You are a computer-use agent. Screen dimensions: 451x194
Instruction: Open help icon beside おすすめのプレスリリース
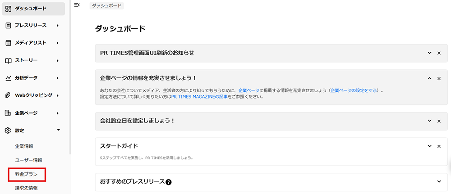[169, 182]
